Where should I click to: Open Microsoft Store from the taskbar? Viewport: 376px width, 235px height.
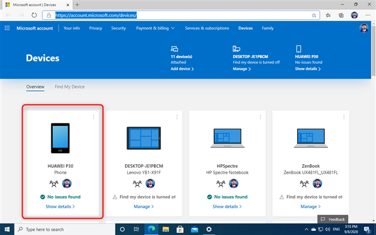tap(180, 229)
